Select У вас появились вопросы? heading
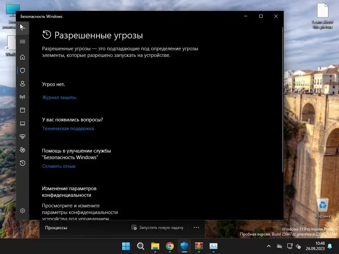 pos(73,120)
